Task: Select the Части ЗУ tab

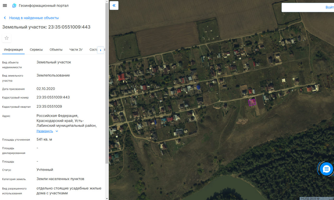Action: pos(76,50)
